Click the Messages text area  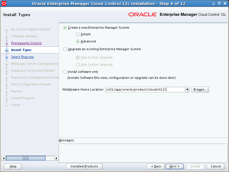(x=143, y=153)
